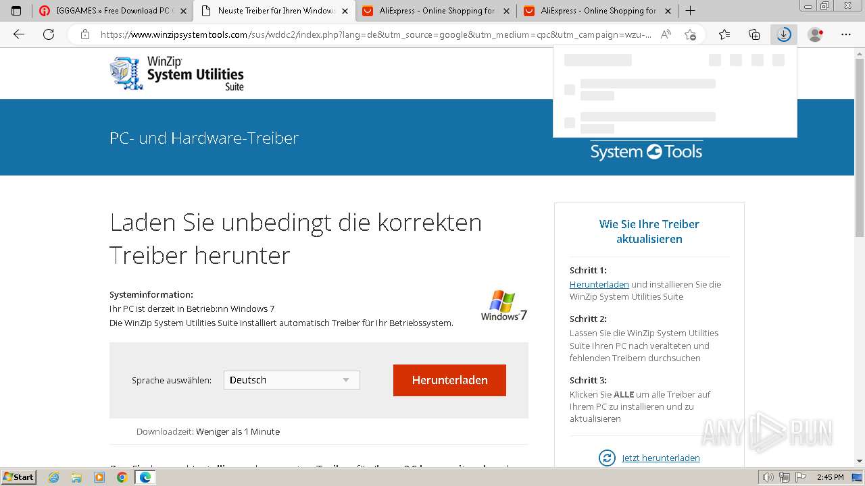Click the Windows 7 logo image

point(504,306)
